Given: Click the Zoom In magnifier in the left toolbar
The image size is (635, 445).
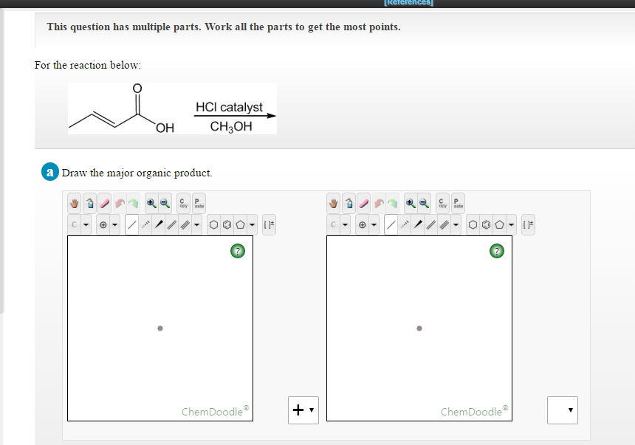Looking at the screenshot, I should pyautogui.click(x=150, y=203).
